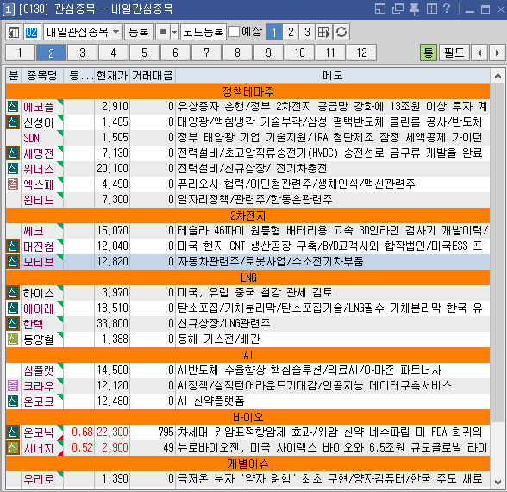Click the right arrow next to 필드
Screen dimensions: 507x492
pos(498,53)
